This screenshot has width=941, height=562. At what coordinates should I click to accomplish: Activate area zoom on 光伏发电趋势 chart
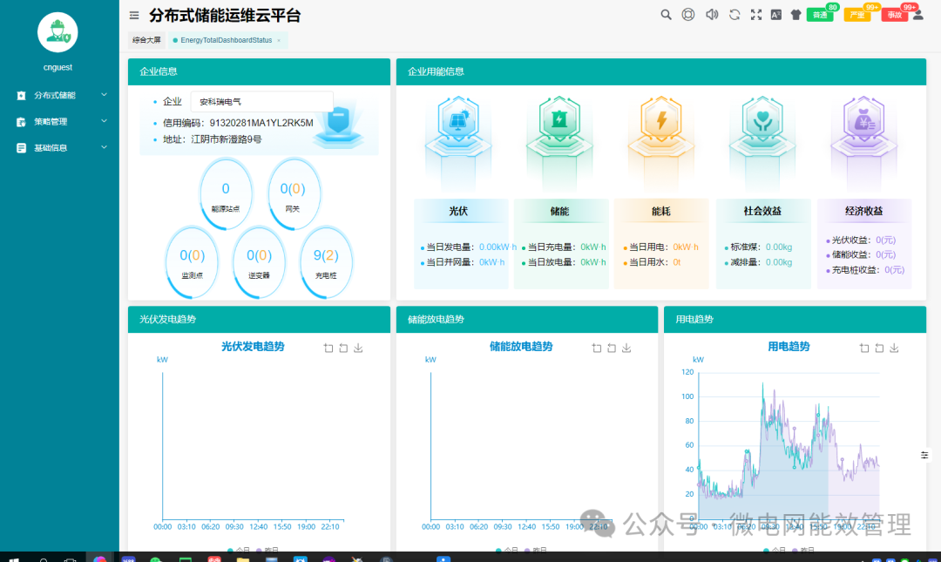[328, 348]
